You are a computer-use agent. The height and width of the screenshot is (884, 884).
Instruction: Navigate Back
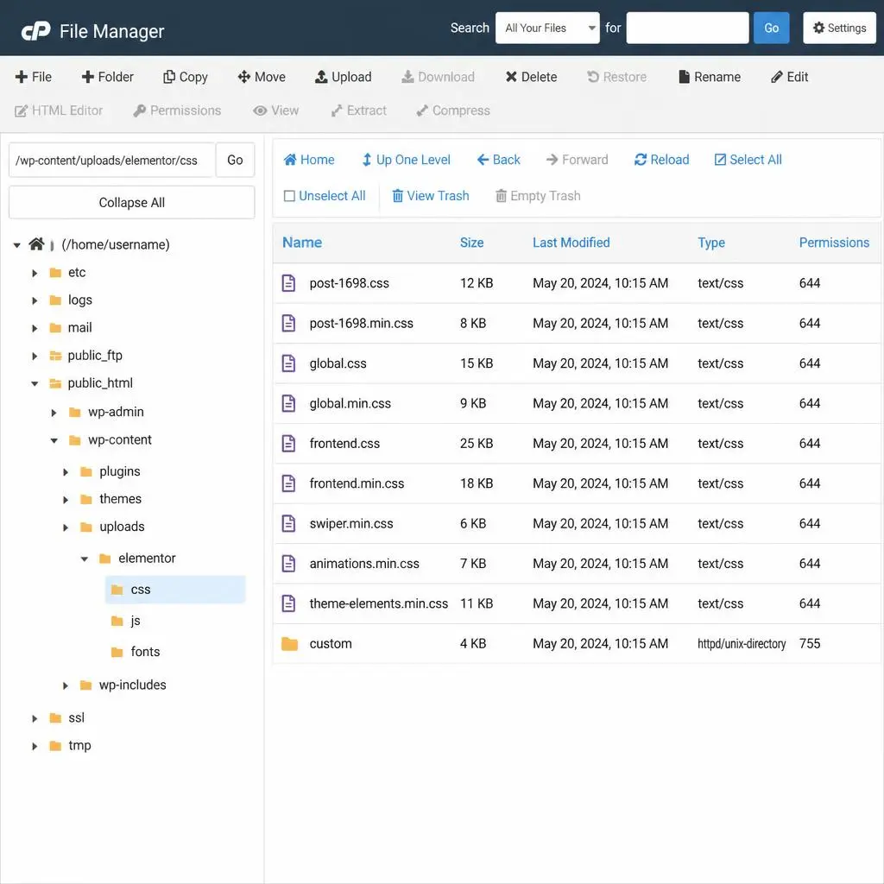pos(499,160)
